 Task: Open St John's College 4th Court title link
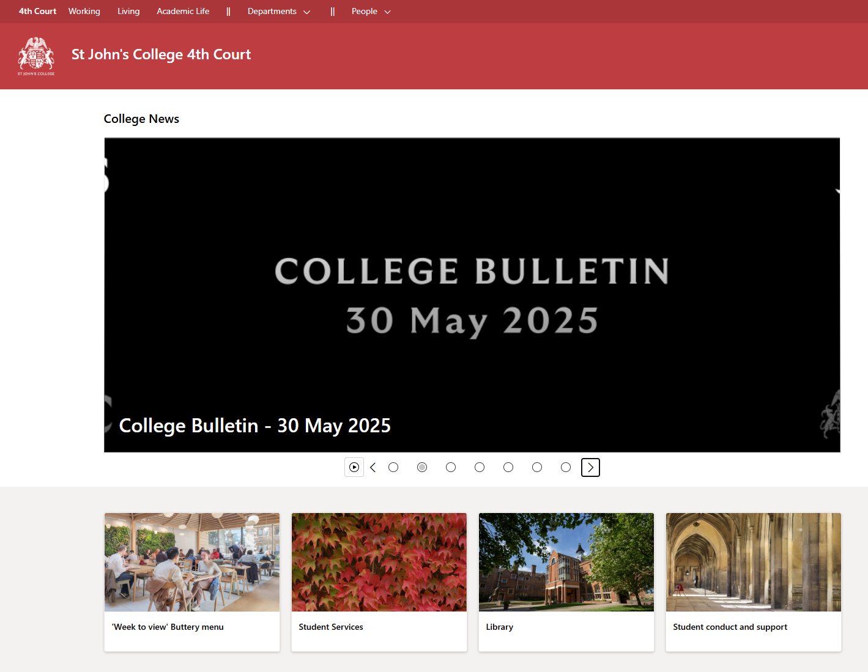click(x=161, y=54)
